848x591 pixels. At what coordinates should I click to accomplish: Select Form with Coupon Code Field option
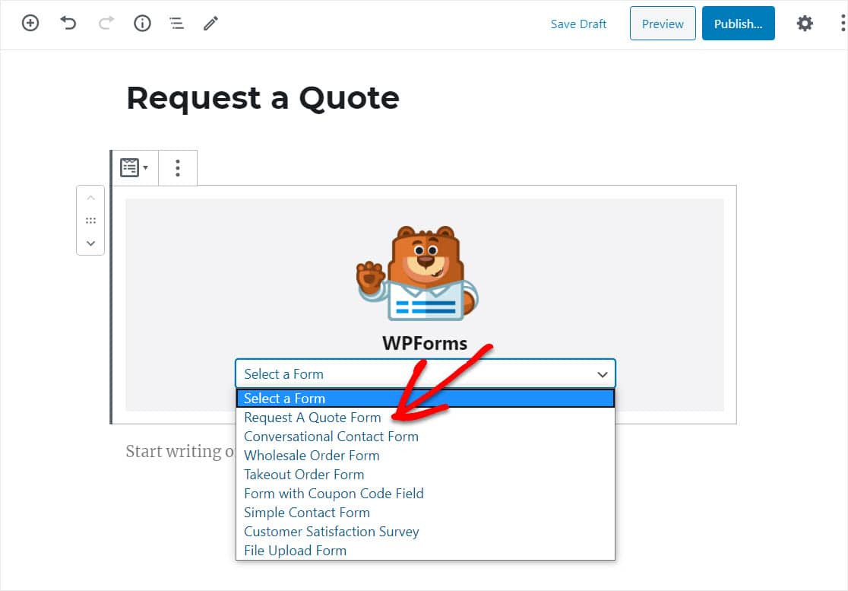pos(425,493)
